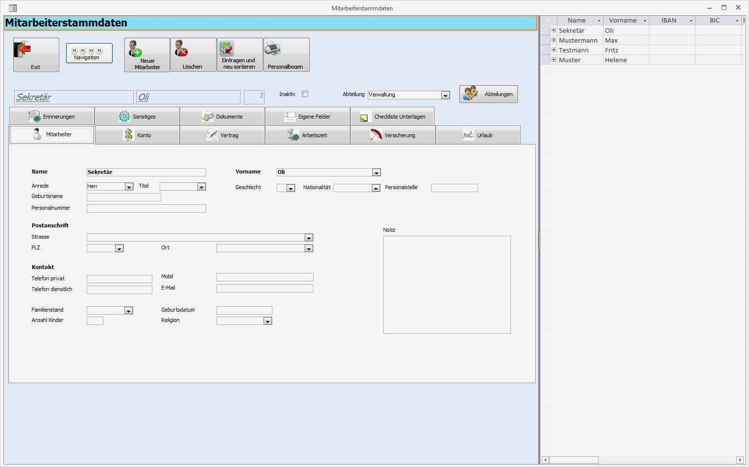Viewport: 749px width, 467px height.
Task: Open the Anrede dropdown
Action: coord(128,187)
